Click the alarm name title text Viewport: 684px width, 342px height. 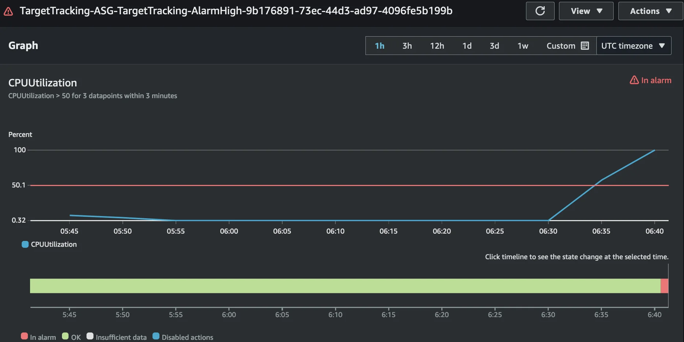click(x=236, y=11)
